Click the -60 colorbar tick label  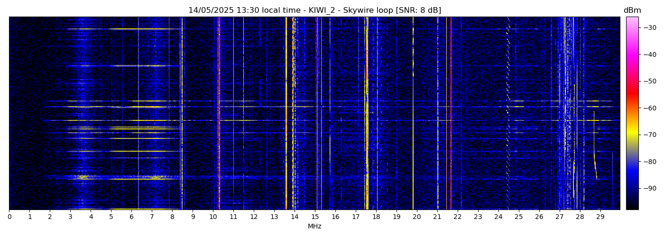point(649,108)
